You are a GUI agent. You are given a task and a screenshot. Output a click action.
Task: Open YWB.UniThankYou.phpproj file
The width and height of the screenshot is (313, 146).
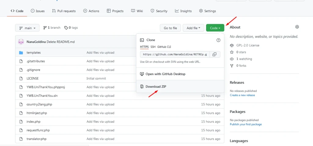pyautogui.click(x=46, y=87)
